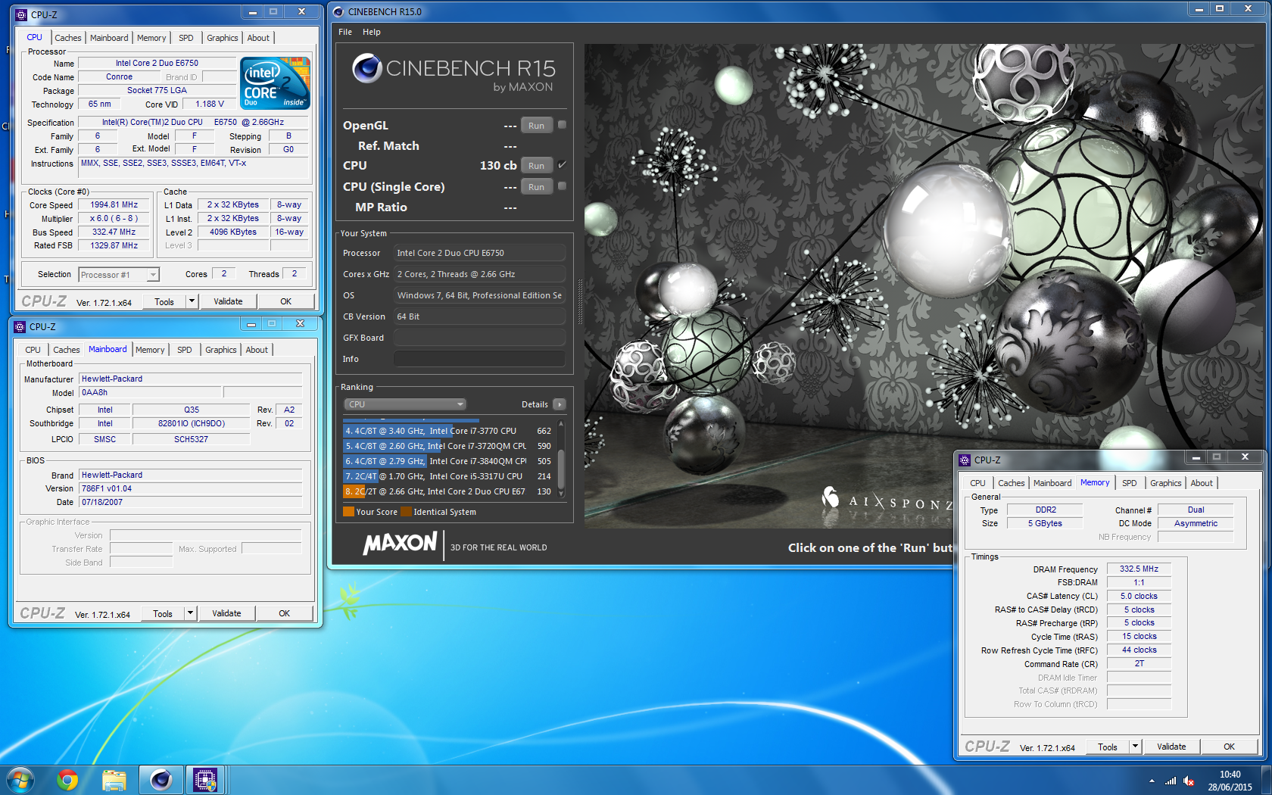Click the Cinebench R15 sphere logo
The image size is (1272, 795).
pos(366,69)
